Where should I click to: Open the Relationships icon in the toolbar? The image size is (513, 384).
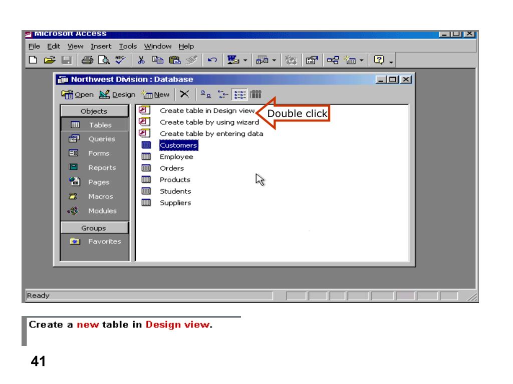tap(333, 60)
